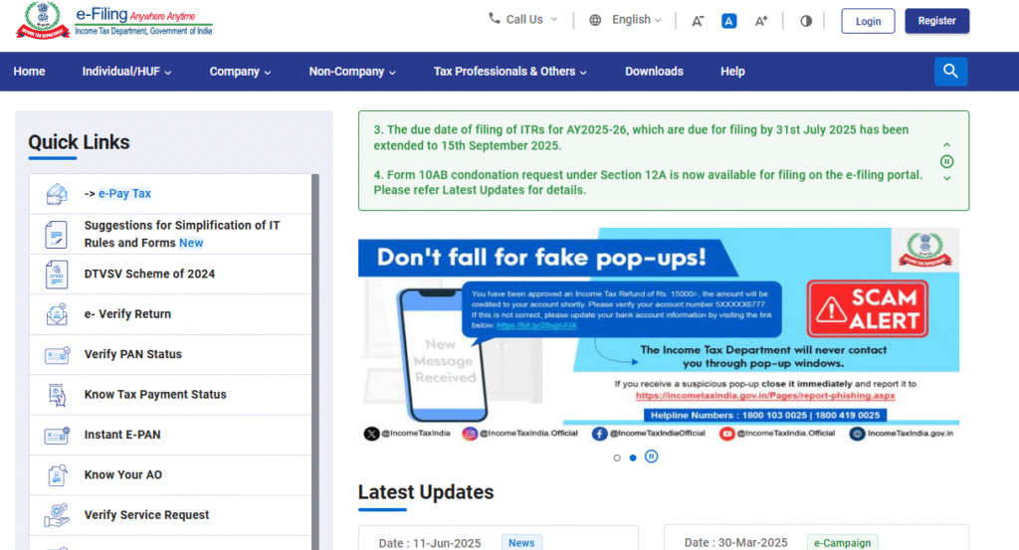This screenshot has height=550, width=1019.
Task: Reset font size with the highlighted A icon
Action: tap(729, 21)
